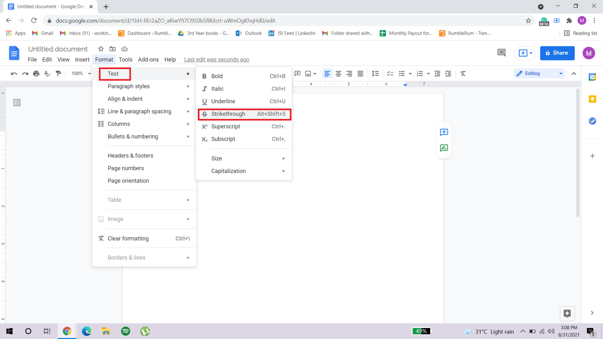
Task: Select the paint format roller icon
Action: click(58, 73)
